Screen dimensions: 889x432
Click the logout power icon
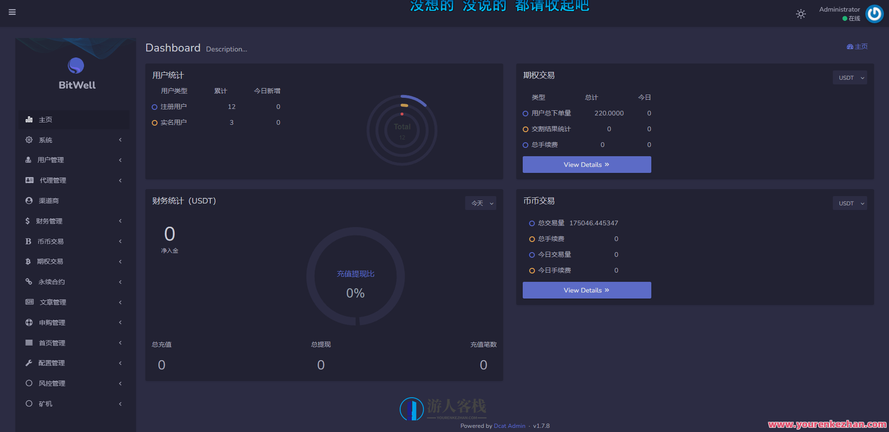click(x=874, y=14)
